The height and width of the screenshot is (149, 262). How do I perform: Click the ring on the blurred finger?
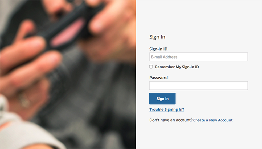(x=24, y=100)
